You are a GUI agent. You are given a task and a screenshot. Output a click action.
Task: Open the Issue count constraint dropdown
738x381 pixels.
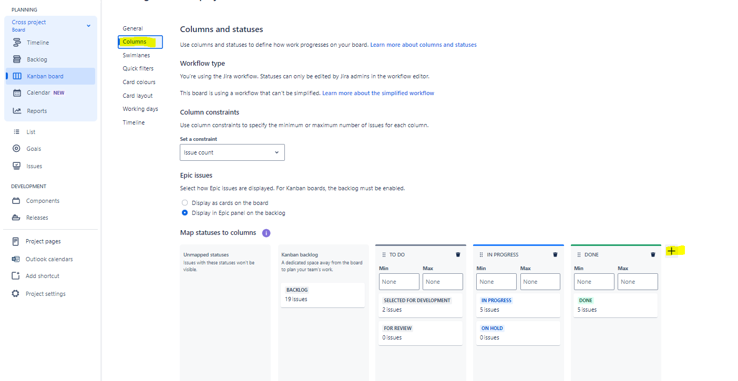tap(232, 152)
